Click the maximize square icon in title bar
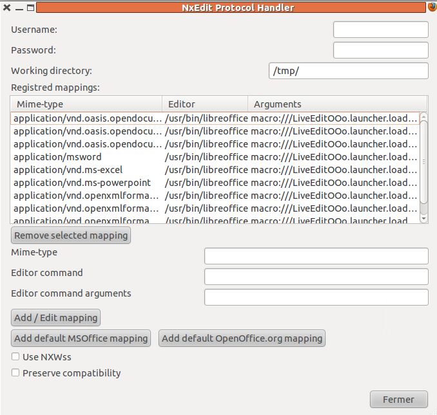This screenshot has width=437, height=415. 32,8
